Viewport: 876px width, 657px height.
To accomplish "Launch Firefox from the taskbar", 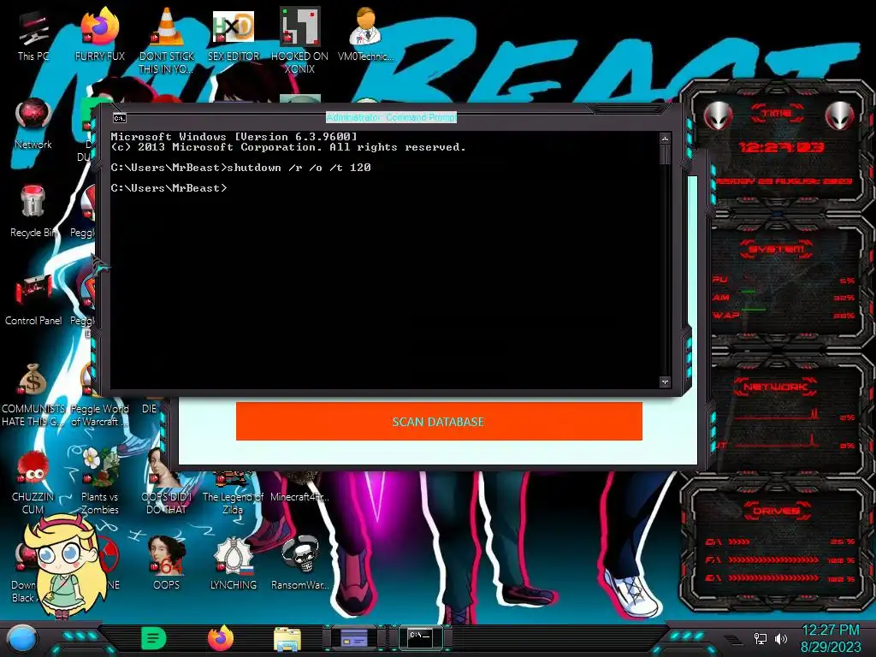I will (x=221, y=638).
